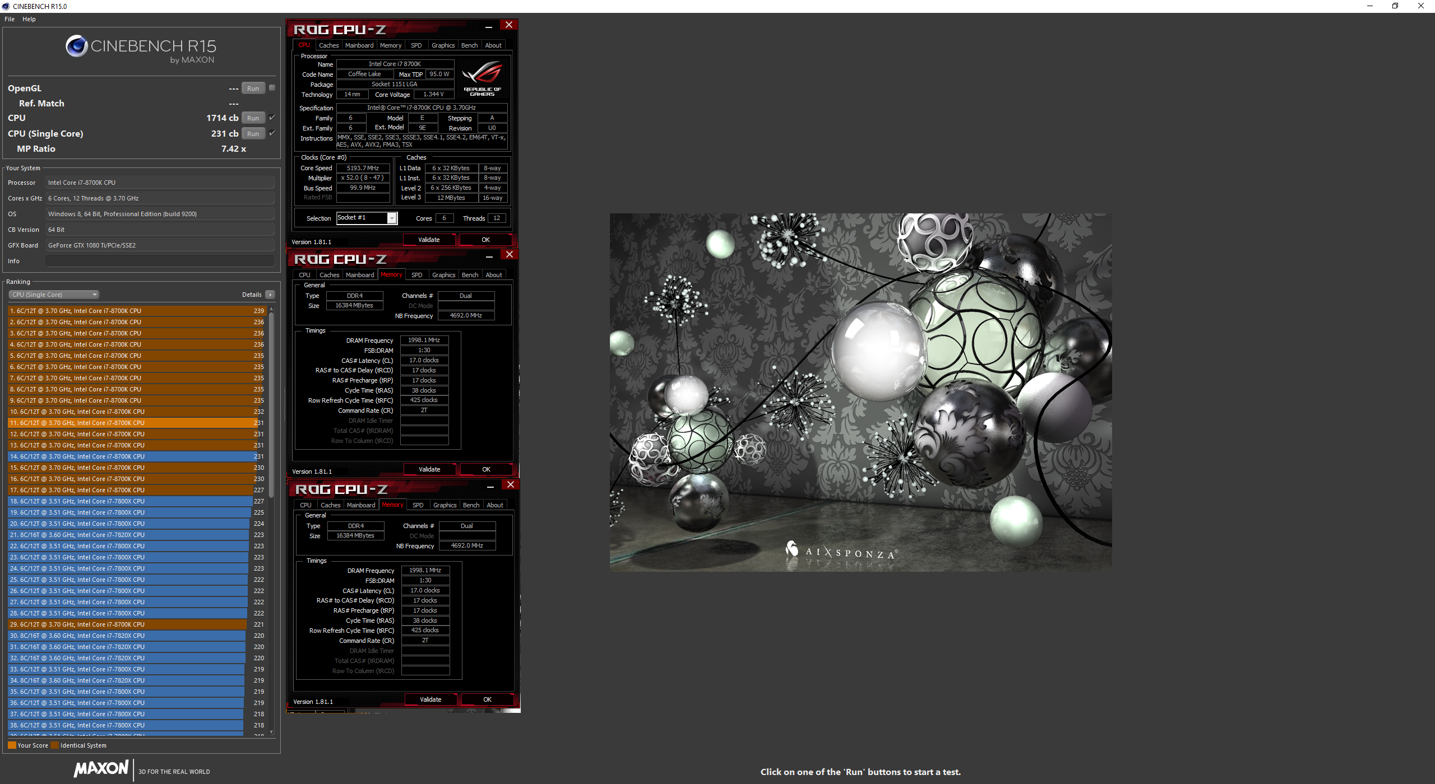The width and height of the screenshot is (1435, 784).
Task: Click Validate in the middle CPU-Z window
Action: tap(429, 469)
